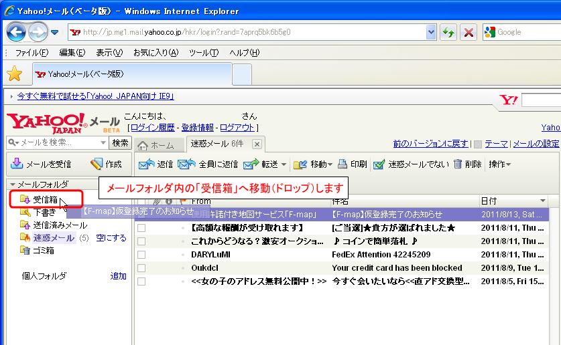Expand the address bar history dropdown
This screenshot has height=345, width=561.
[431, 32]
